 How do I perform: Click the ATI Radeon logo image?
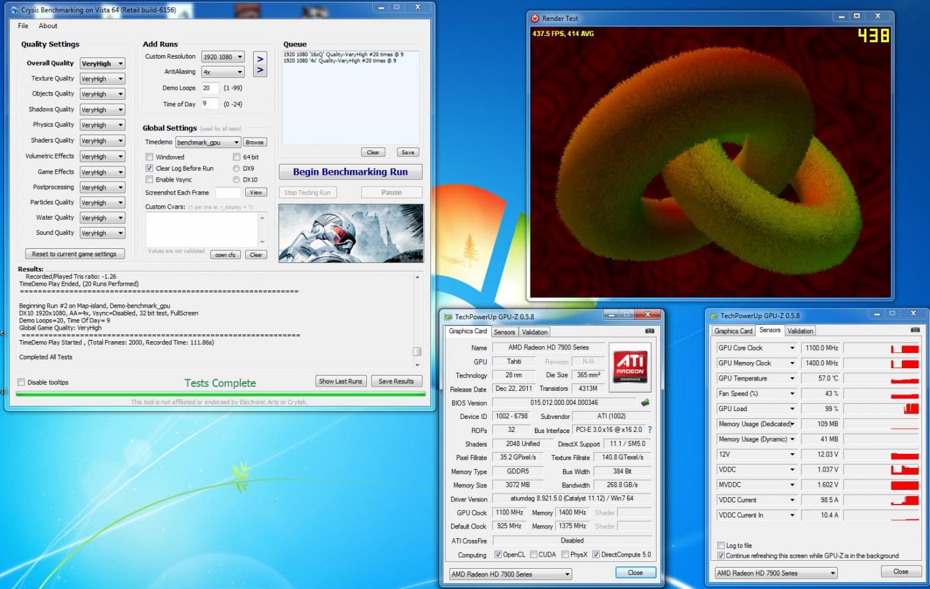click(630, 366)
